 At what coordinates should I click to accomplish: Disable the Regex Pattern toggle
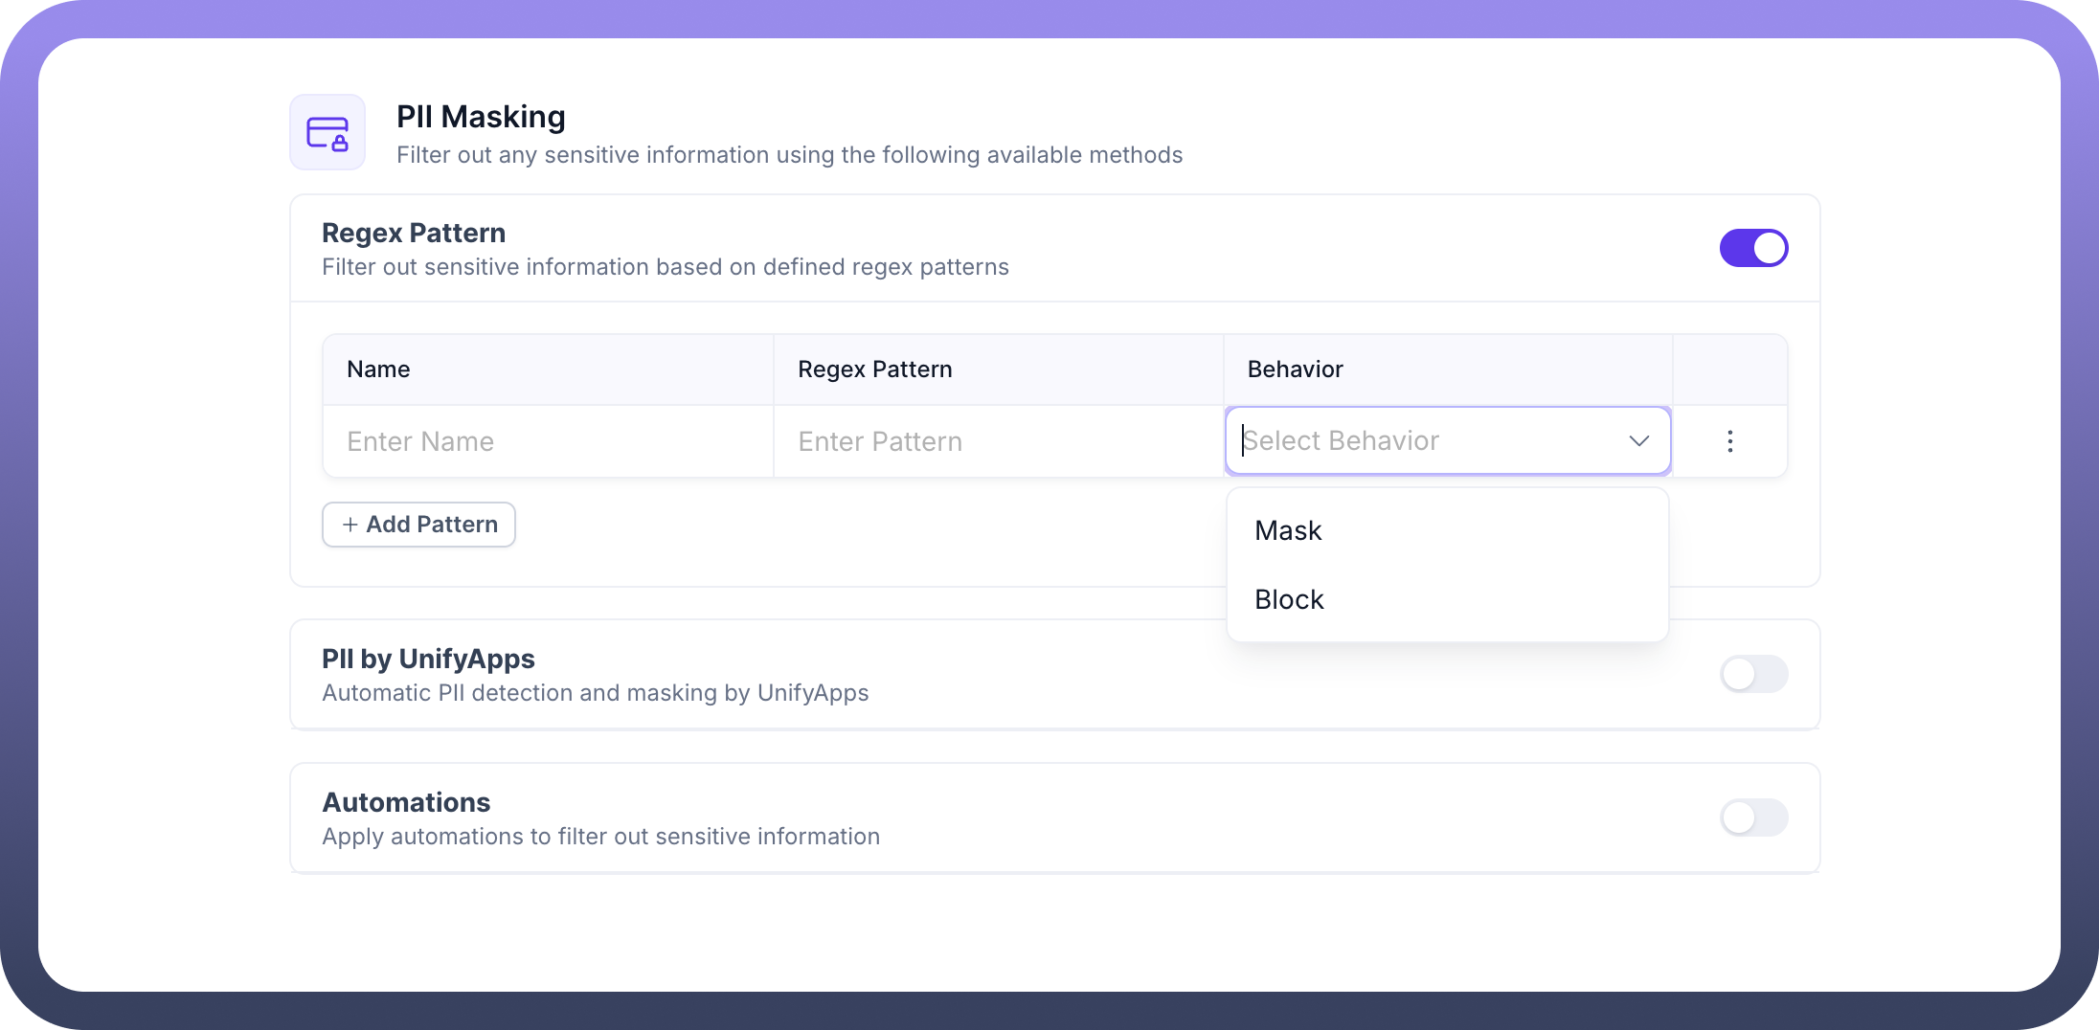(x=1753, y=248)
